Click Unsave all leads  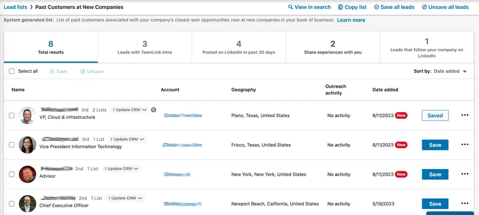pos(445,7)
